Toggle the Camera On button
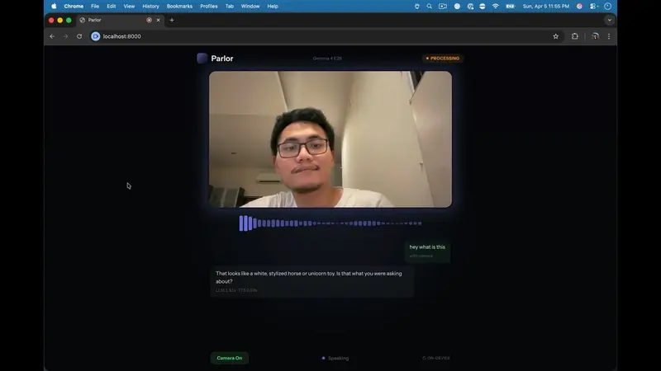661x371 pixels. [230, 358]
